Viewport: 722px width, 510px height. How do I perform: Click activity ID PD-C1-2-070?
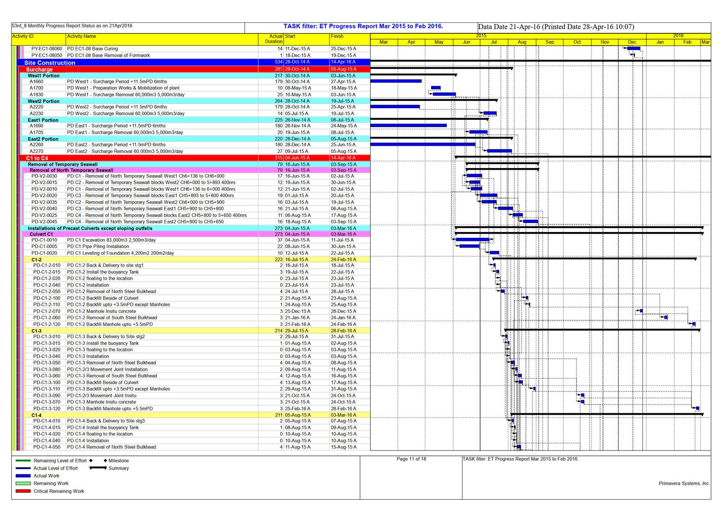point(46,312)
